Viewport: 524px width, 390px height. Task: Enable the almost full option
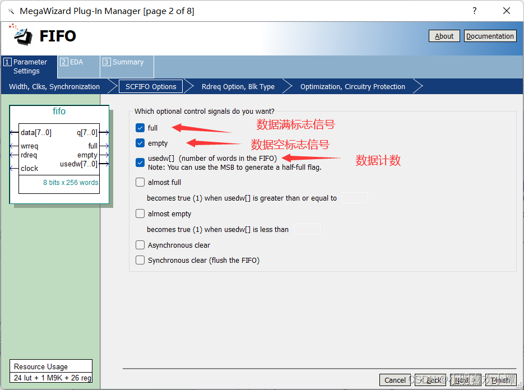(x=140, y=182)
